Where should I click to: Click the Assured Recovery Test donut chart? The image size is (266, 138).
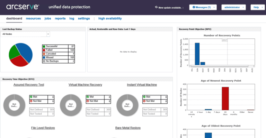(14, 105)
